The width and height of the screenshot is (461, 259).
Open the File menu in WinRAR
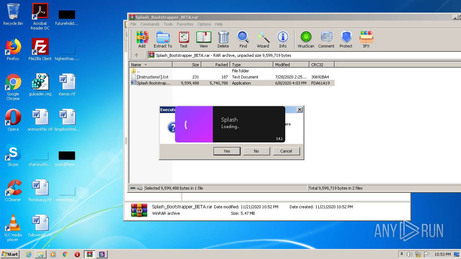click(x=133, y=24)
